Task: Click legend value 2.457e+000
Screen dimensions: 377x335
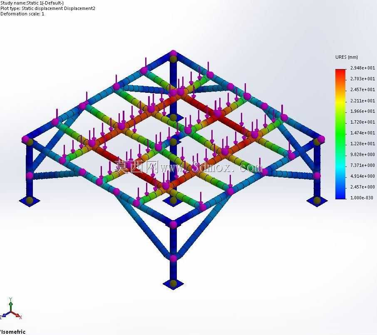Action: [362, 187]
